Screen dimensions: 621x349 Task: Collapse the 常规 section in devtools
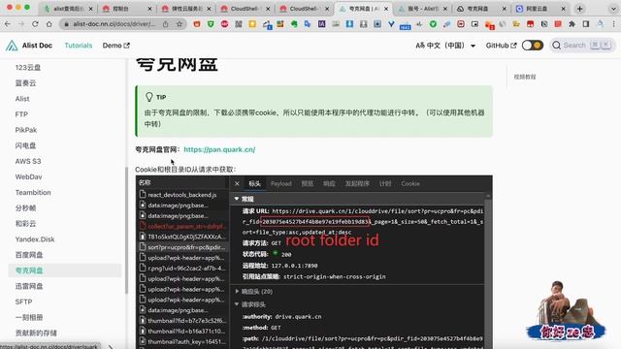click(x=237, y=199)
